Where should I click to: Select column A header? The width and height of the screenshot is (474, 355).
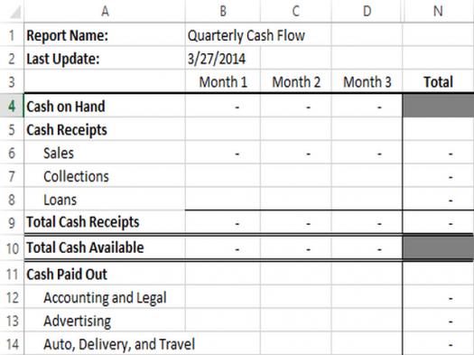pos(105,11)
